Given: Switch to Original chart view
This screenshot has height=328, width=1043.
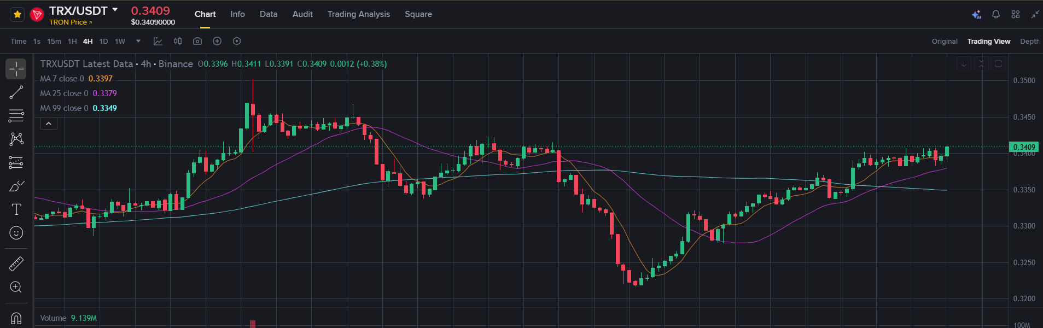Looking at the screenshot, I should tap(945, 42).
